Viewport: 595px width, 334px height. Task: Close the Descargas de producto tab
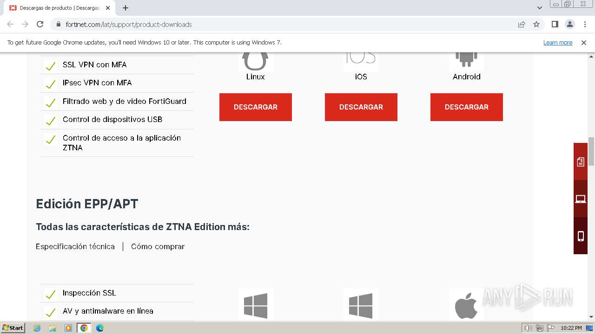[x=108, y=8]
